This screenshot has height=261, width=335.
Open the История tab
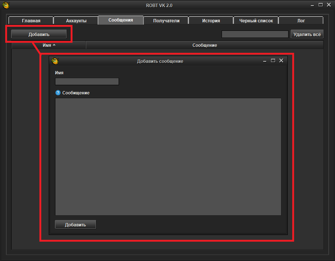click(x=211, y=21)
